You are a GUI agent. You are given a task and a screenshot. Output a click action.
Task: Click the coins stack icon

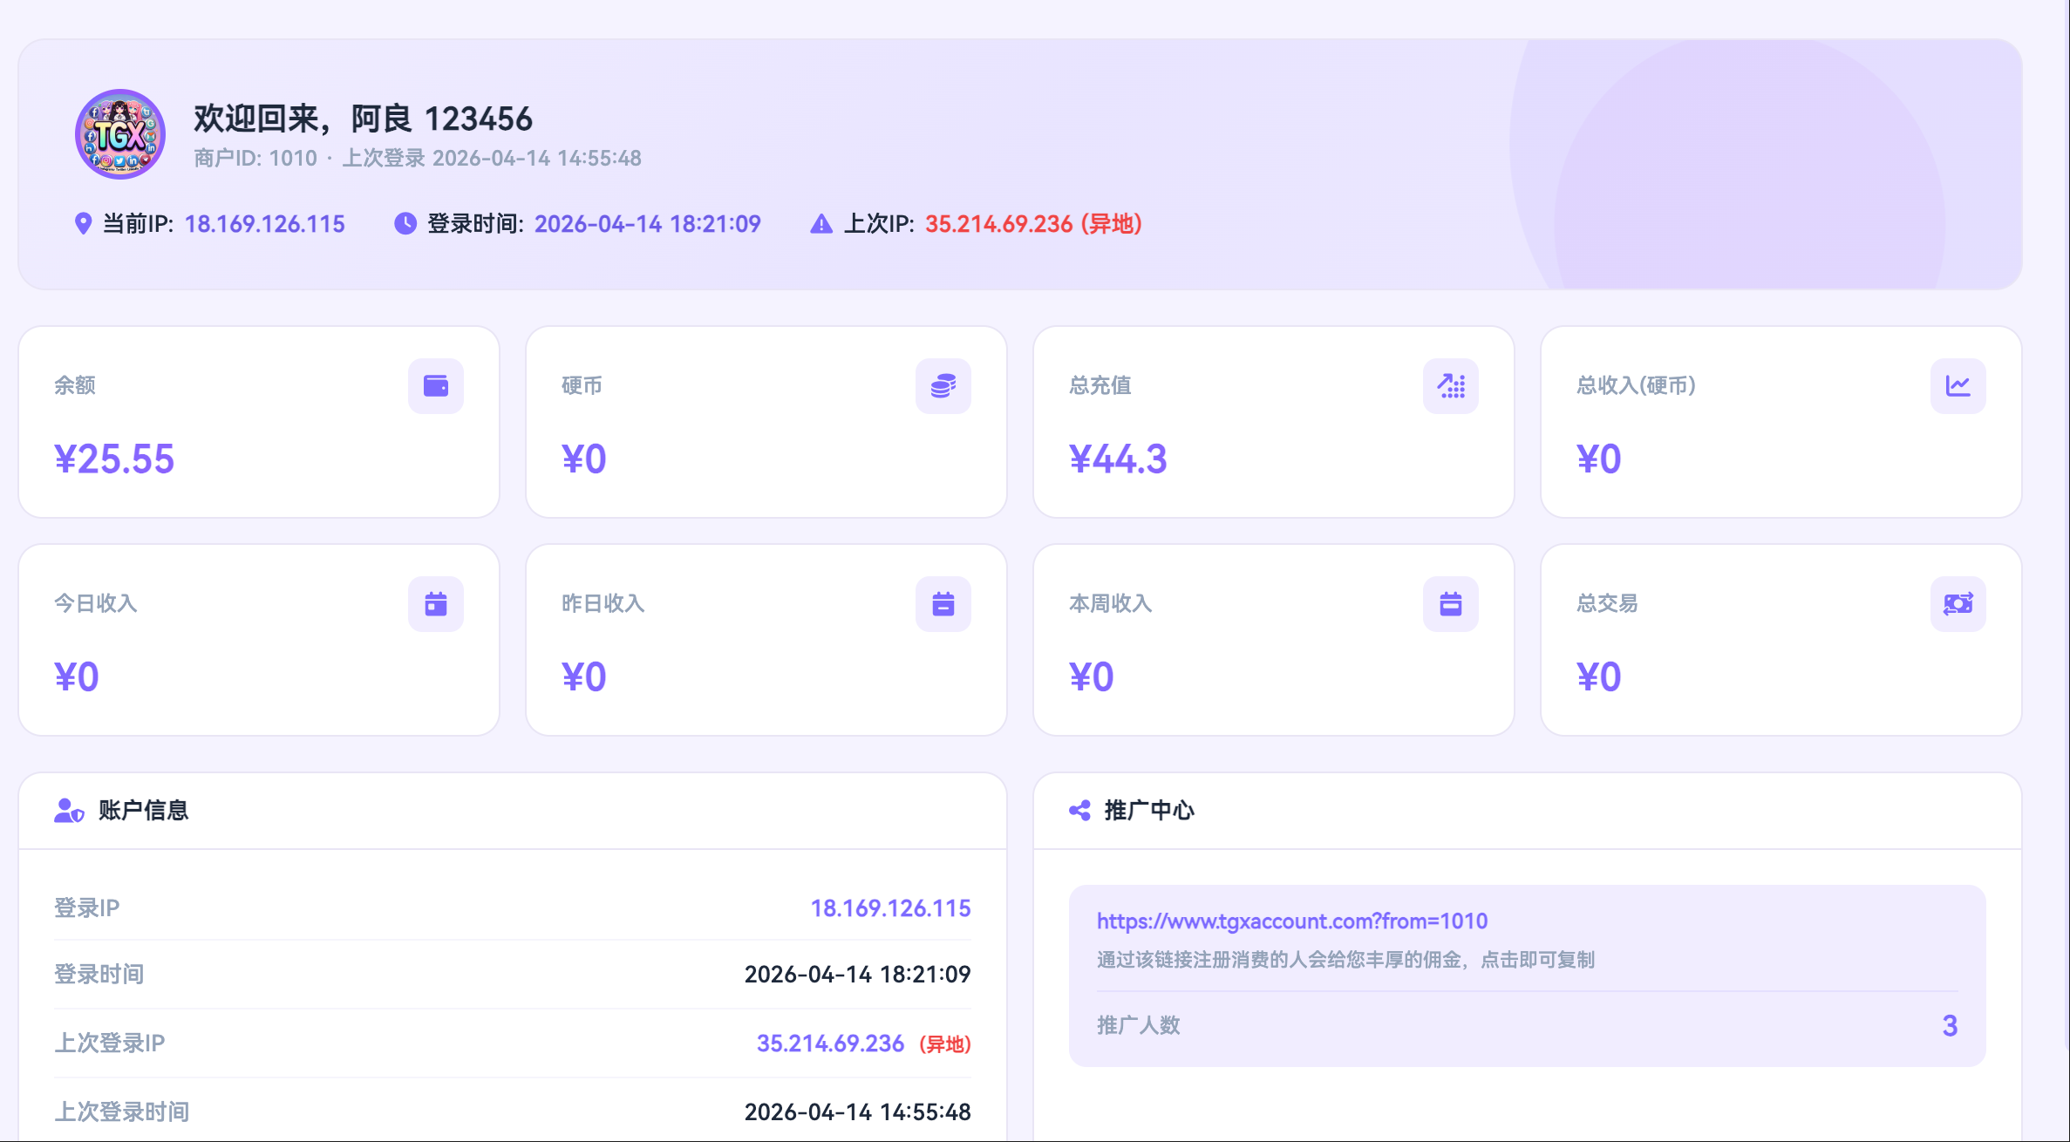pos(943,385)
